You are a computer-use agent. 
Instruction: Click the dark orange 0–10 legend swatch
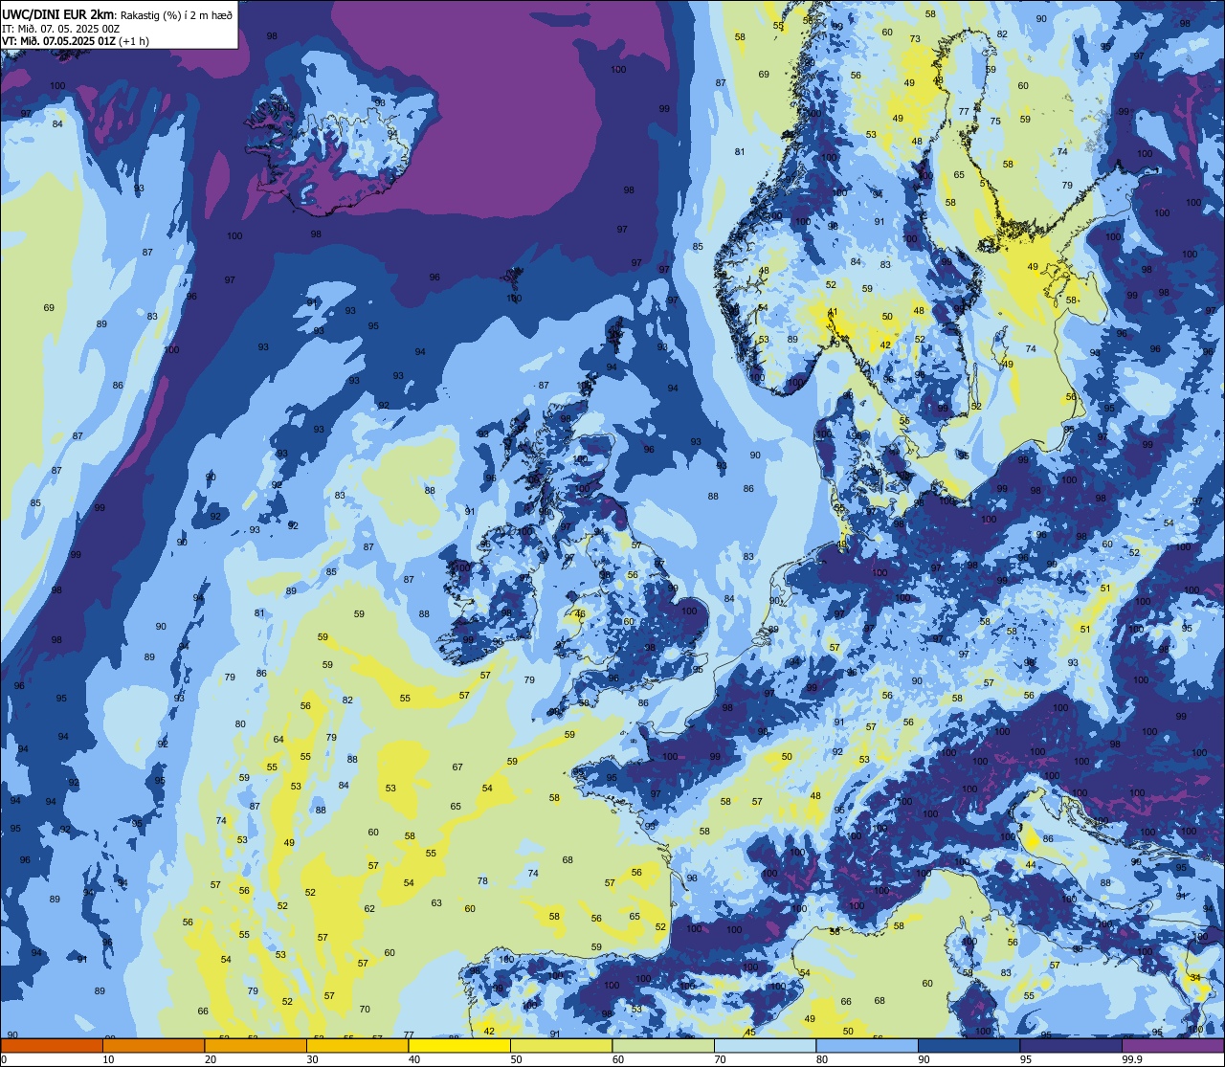pos(52,1046)
